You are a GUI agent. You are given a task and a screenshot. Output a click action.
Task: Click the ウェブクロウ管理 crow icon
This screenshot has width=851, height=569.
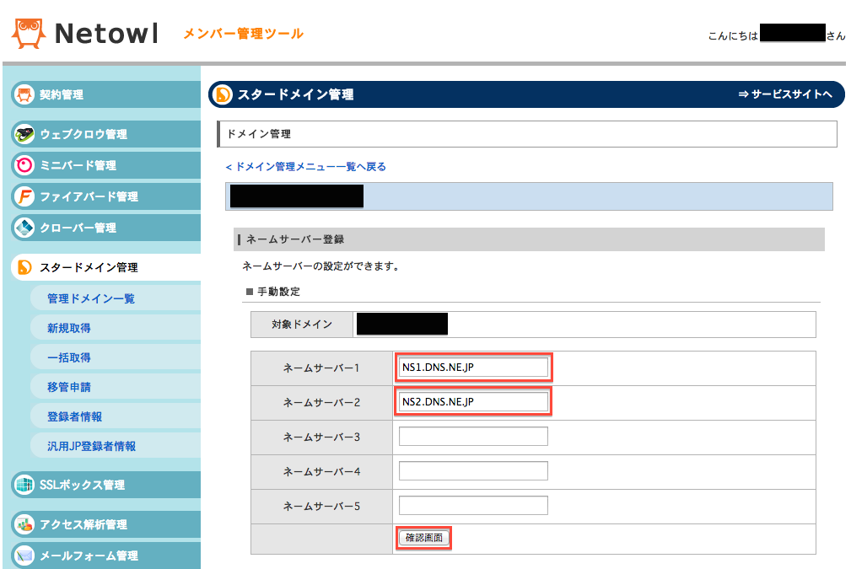(24, 134)
